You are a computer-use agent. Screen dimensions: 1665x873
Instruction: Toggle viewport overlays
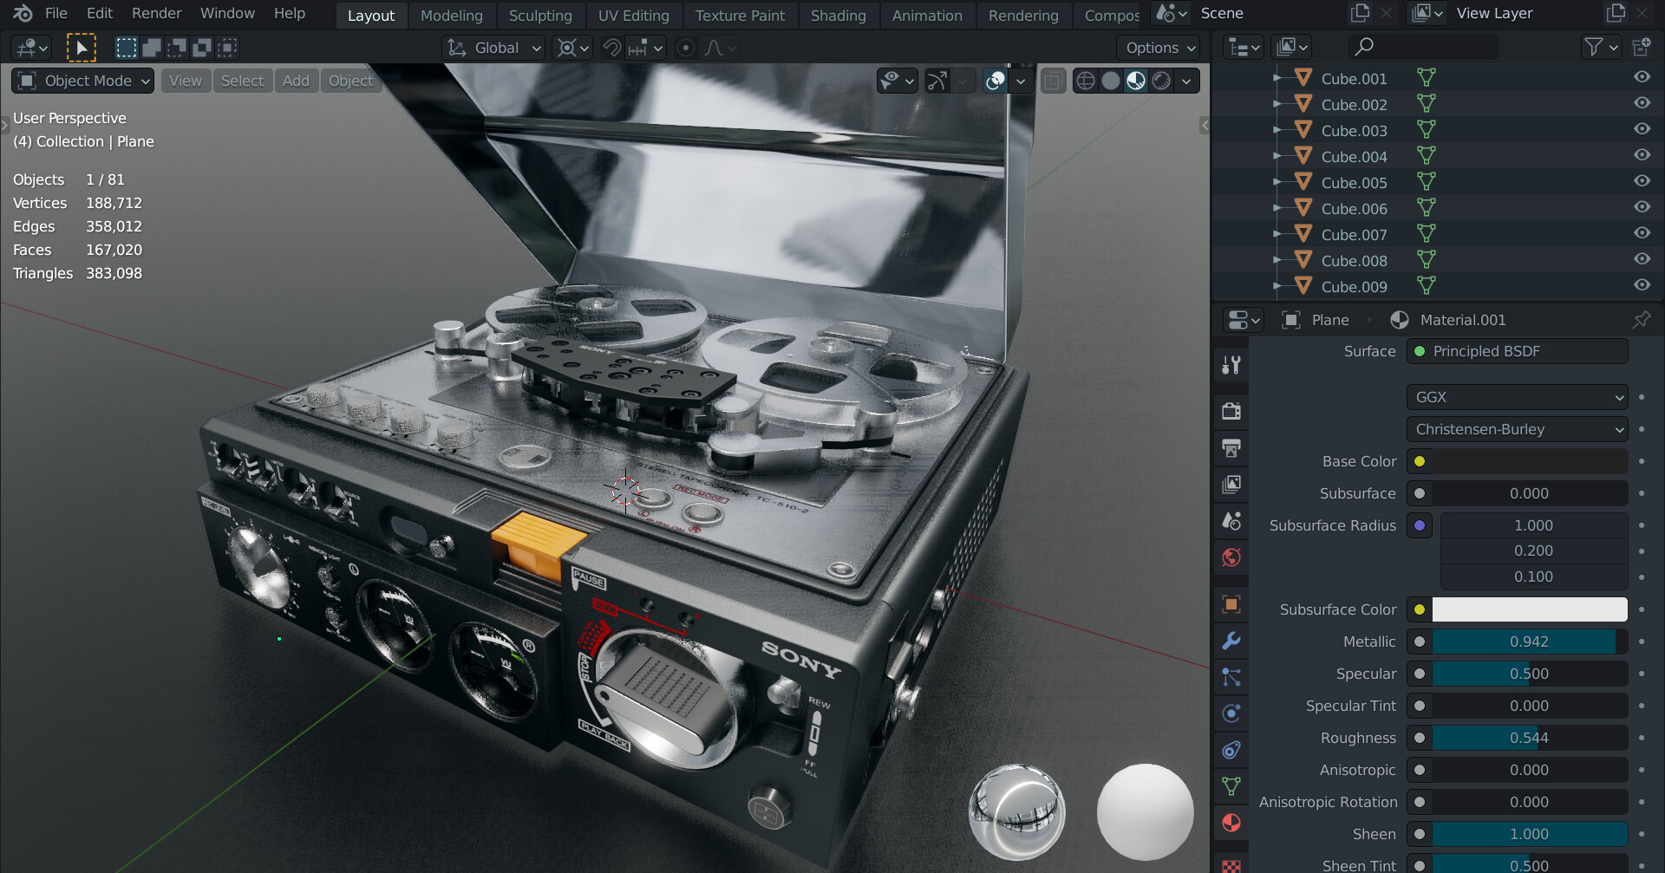pos(996,81)
